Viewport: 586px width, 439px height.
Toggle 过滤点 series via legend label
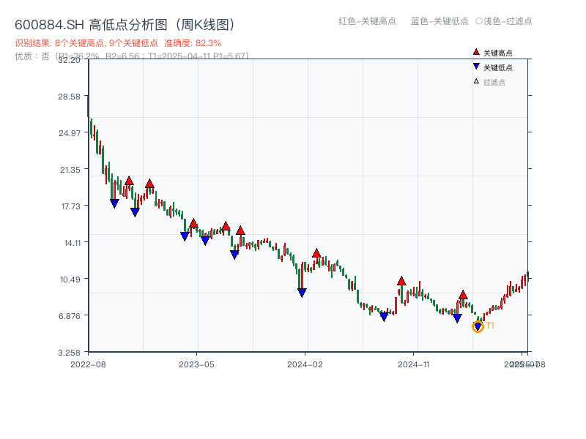[x=494, y=82]
